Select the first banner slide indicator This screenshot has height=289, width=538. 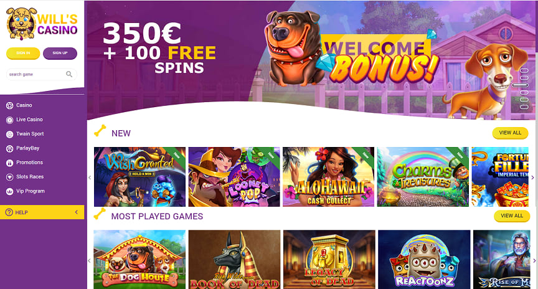(x=524, y=71)
